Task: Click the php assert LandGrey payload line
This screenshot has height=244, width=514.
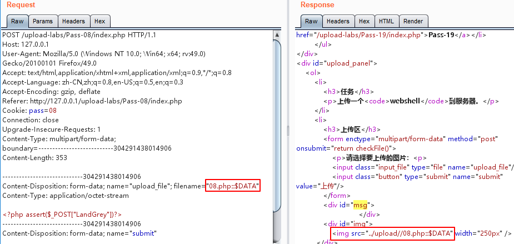Action: [62, 215]
